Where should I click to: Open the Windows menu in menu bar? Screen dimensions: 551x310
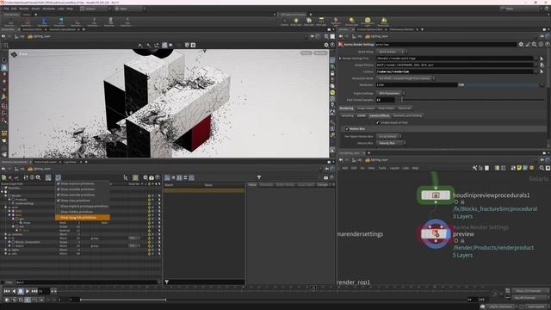point(49,9)
